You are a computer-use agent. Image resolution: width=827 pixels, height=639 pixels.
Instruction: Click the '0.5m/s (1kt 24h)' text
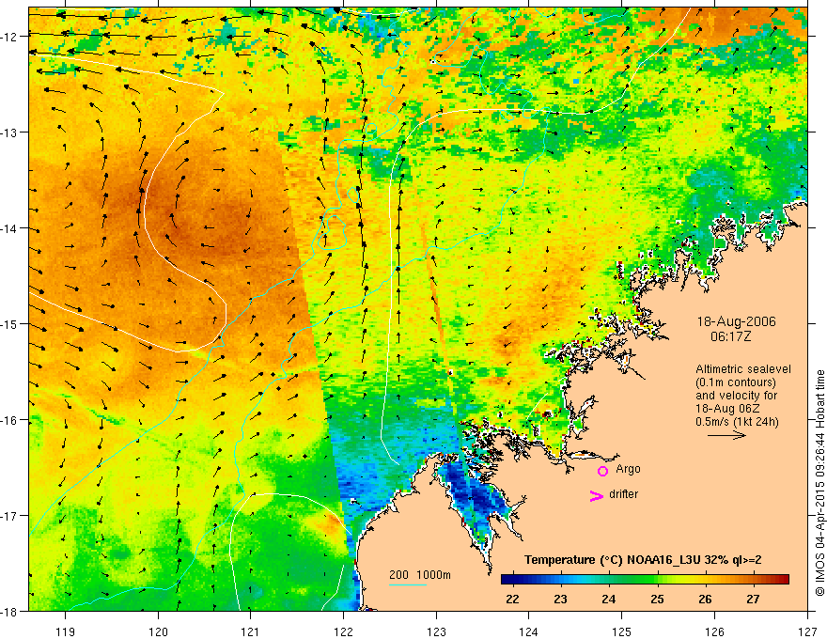737,421
